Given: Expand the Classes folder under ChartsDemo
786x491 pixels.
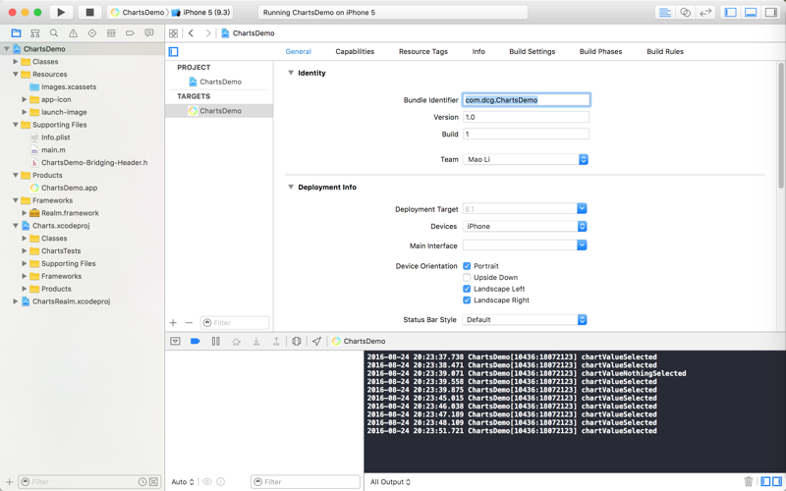Looking at the screenshot, I should [x=16, y=62].
